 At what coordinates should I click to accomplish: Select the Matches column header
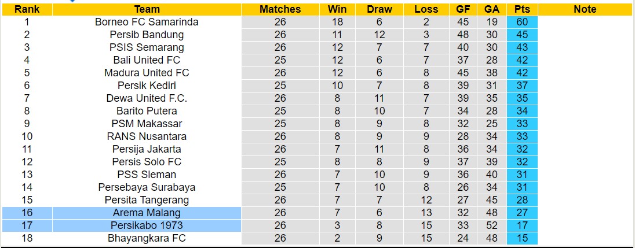coord(280,9)
